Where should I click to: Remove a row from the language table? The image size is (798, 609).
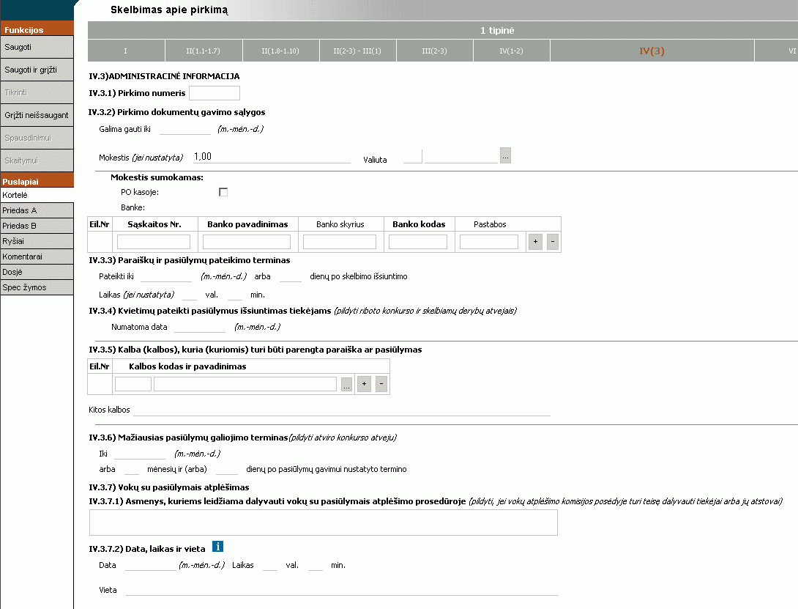(381, 384)
